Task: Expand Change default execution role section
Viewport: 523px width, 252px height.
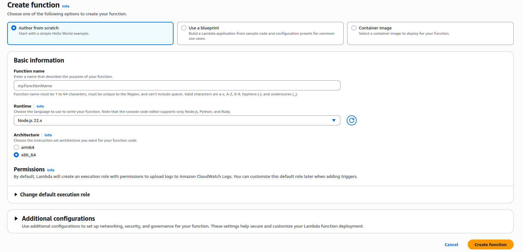Action: click(52, 194)
